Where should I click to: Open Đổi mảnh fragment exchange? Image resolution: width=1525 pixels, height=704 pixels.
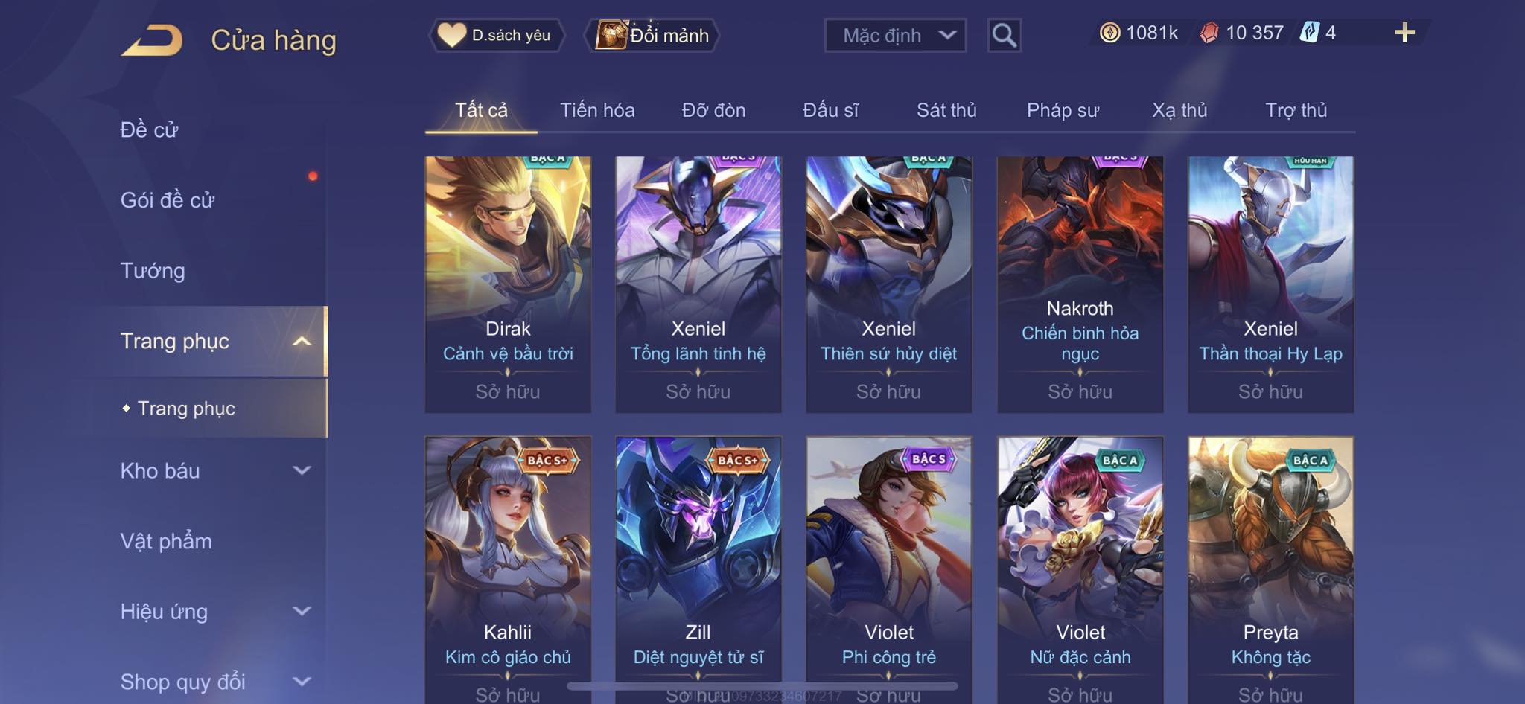point(652,35)
